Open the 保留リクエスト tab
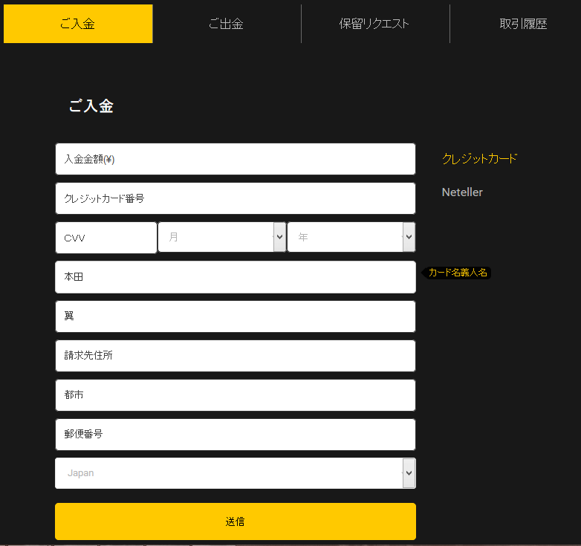 pyautogui.click(x=375, y=24)
